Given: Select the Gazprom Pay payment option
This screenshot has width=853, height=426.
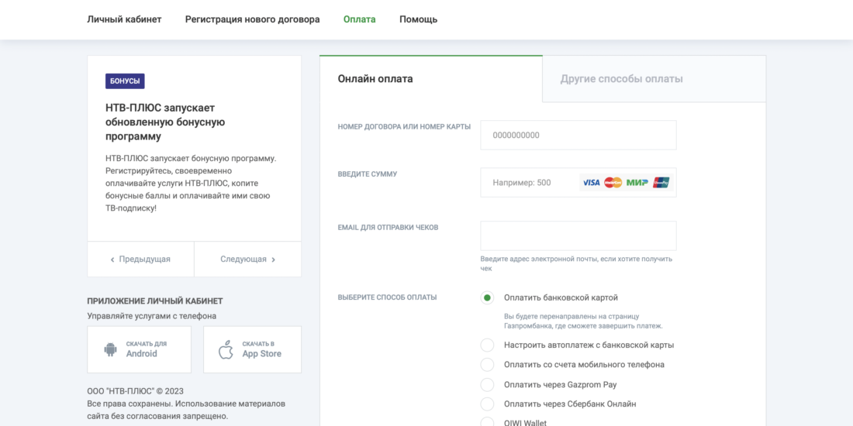Looking at the screenshot, I should [487, 384].
